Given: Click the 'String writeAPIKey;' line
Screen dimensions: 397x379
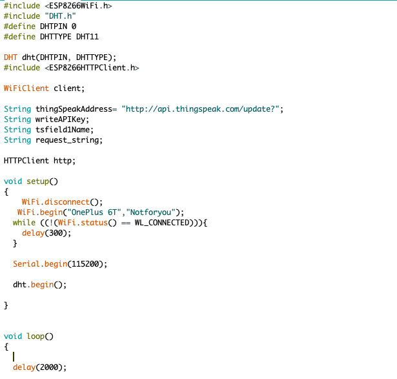Looking at the screenshot, I should (46, 119).
